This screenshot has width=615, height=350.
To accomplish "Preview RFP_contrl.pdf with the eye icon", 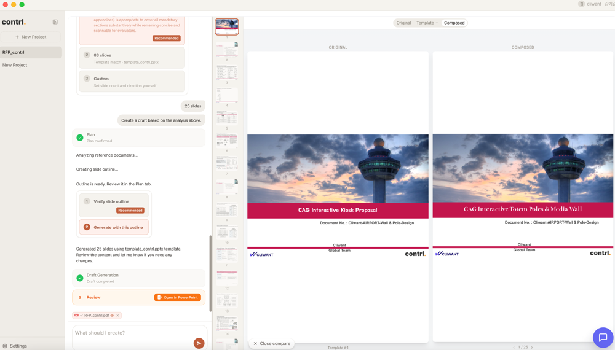I will coord(112,316).
